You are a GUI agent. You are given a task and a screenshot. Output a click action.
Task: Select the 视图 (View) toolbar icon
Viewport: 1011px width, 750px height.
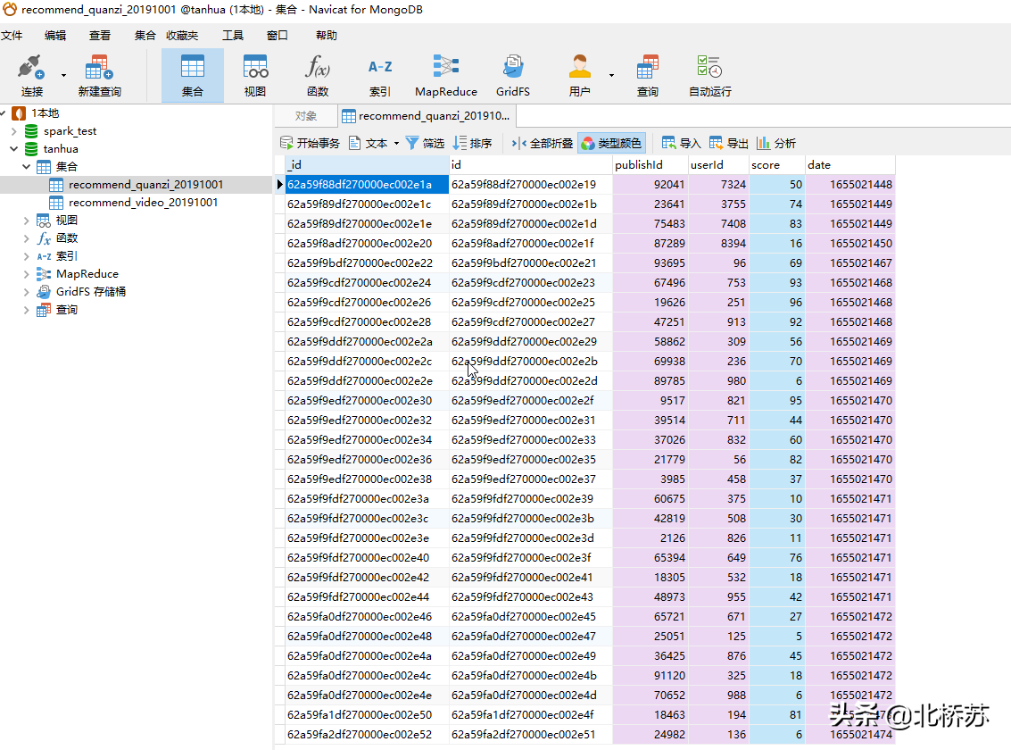(x=255, y=74)
